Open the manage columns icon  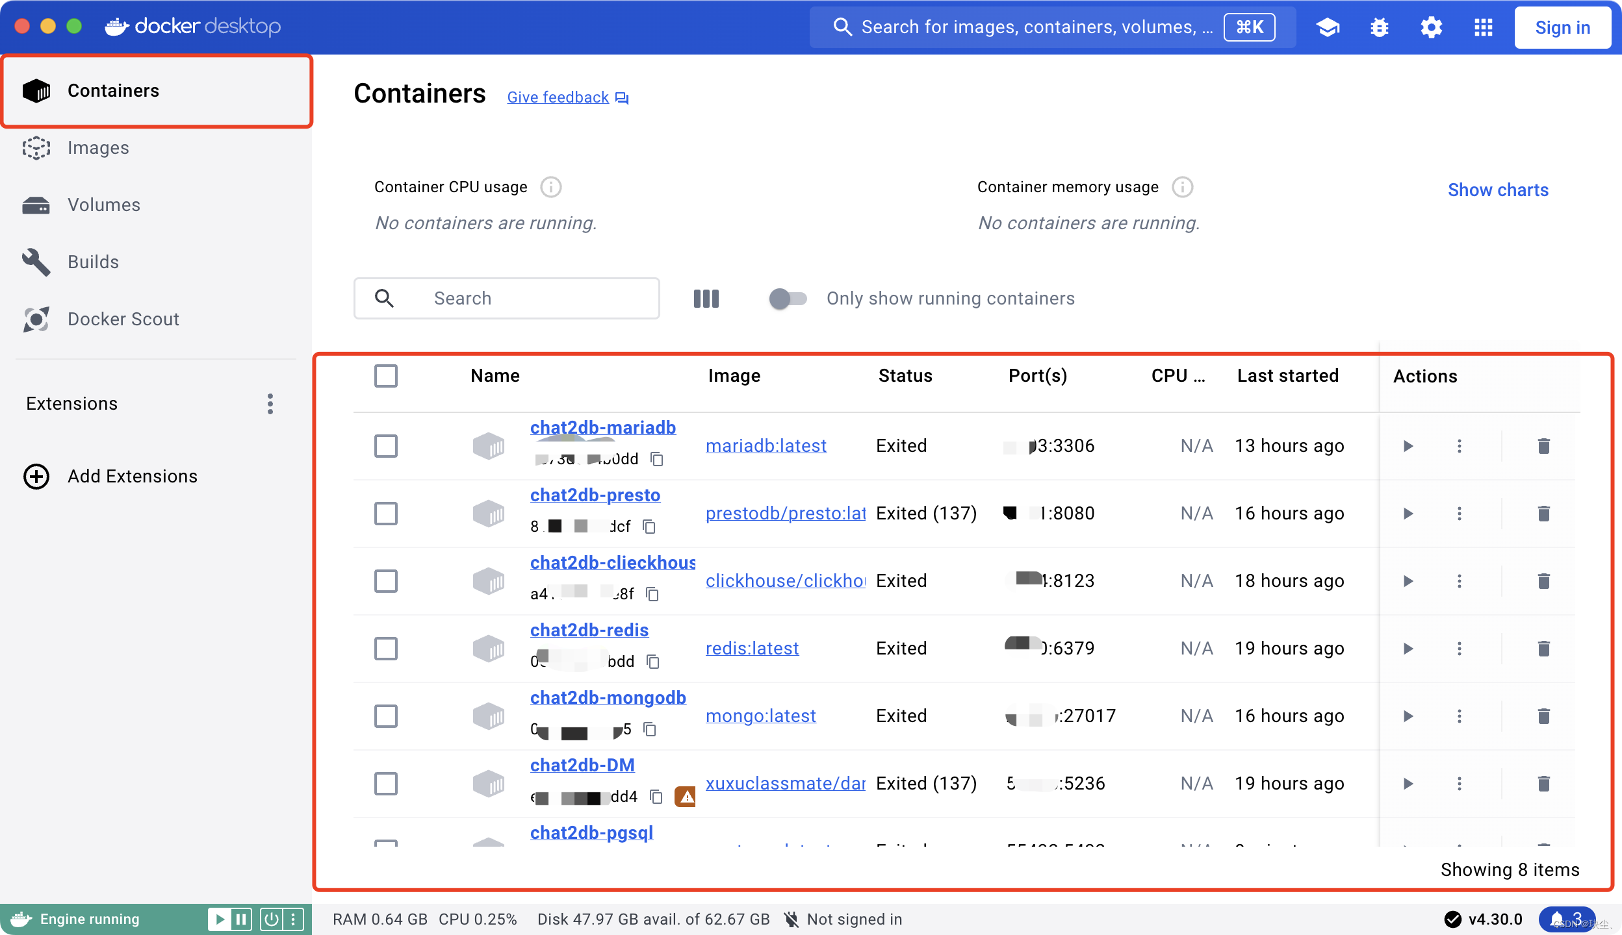pos(706,299)
